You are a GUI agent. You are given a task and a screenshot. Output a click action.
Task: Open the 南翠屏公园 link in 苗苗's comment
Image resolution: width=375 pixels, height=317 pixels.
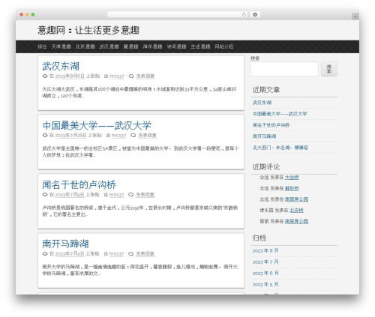(x=296, y=221)
